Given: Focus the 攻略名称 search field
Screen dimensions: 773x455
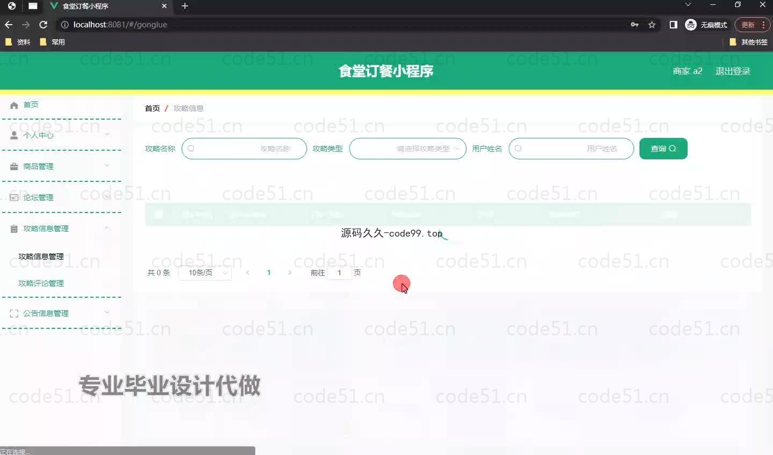Looking at the screenshot, I should 244,149.
